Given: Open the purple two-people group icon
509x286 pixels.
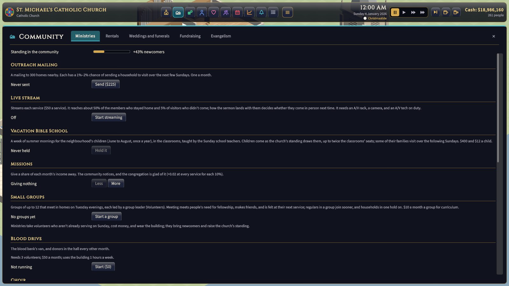Looking at the screenshot, I should click(226, 12).
